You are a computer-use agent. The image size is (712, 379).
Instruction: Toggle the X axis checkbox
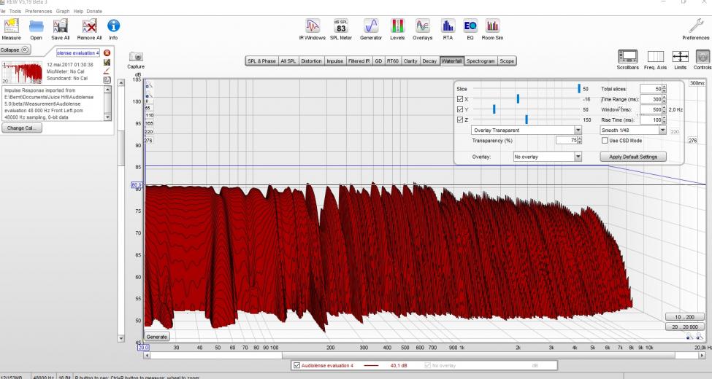459,98
